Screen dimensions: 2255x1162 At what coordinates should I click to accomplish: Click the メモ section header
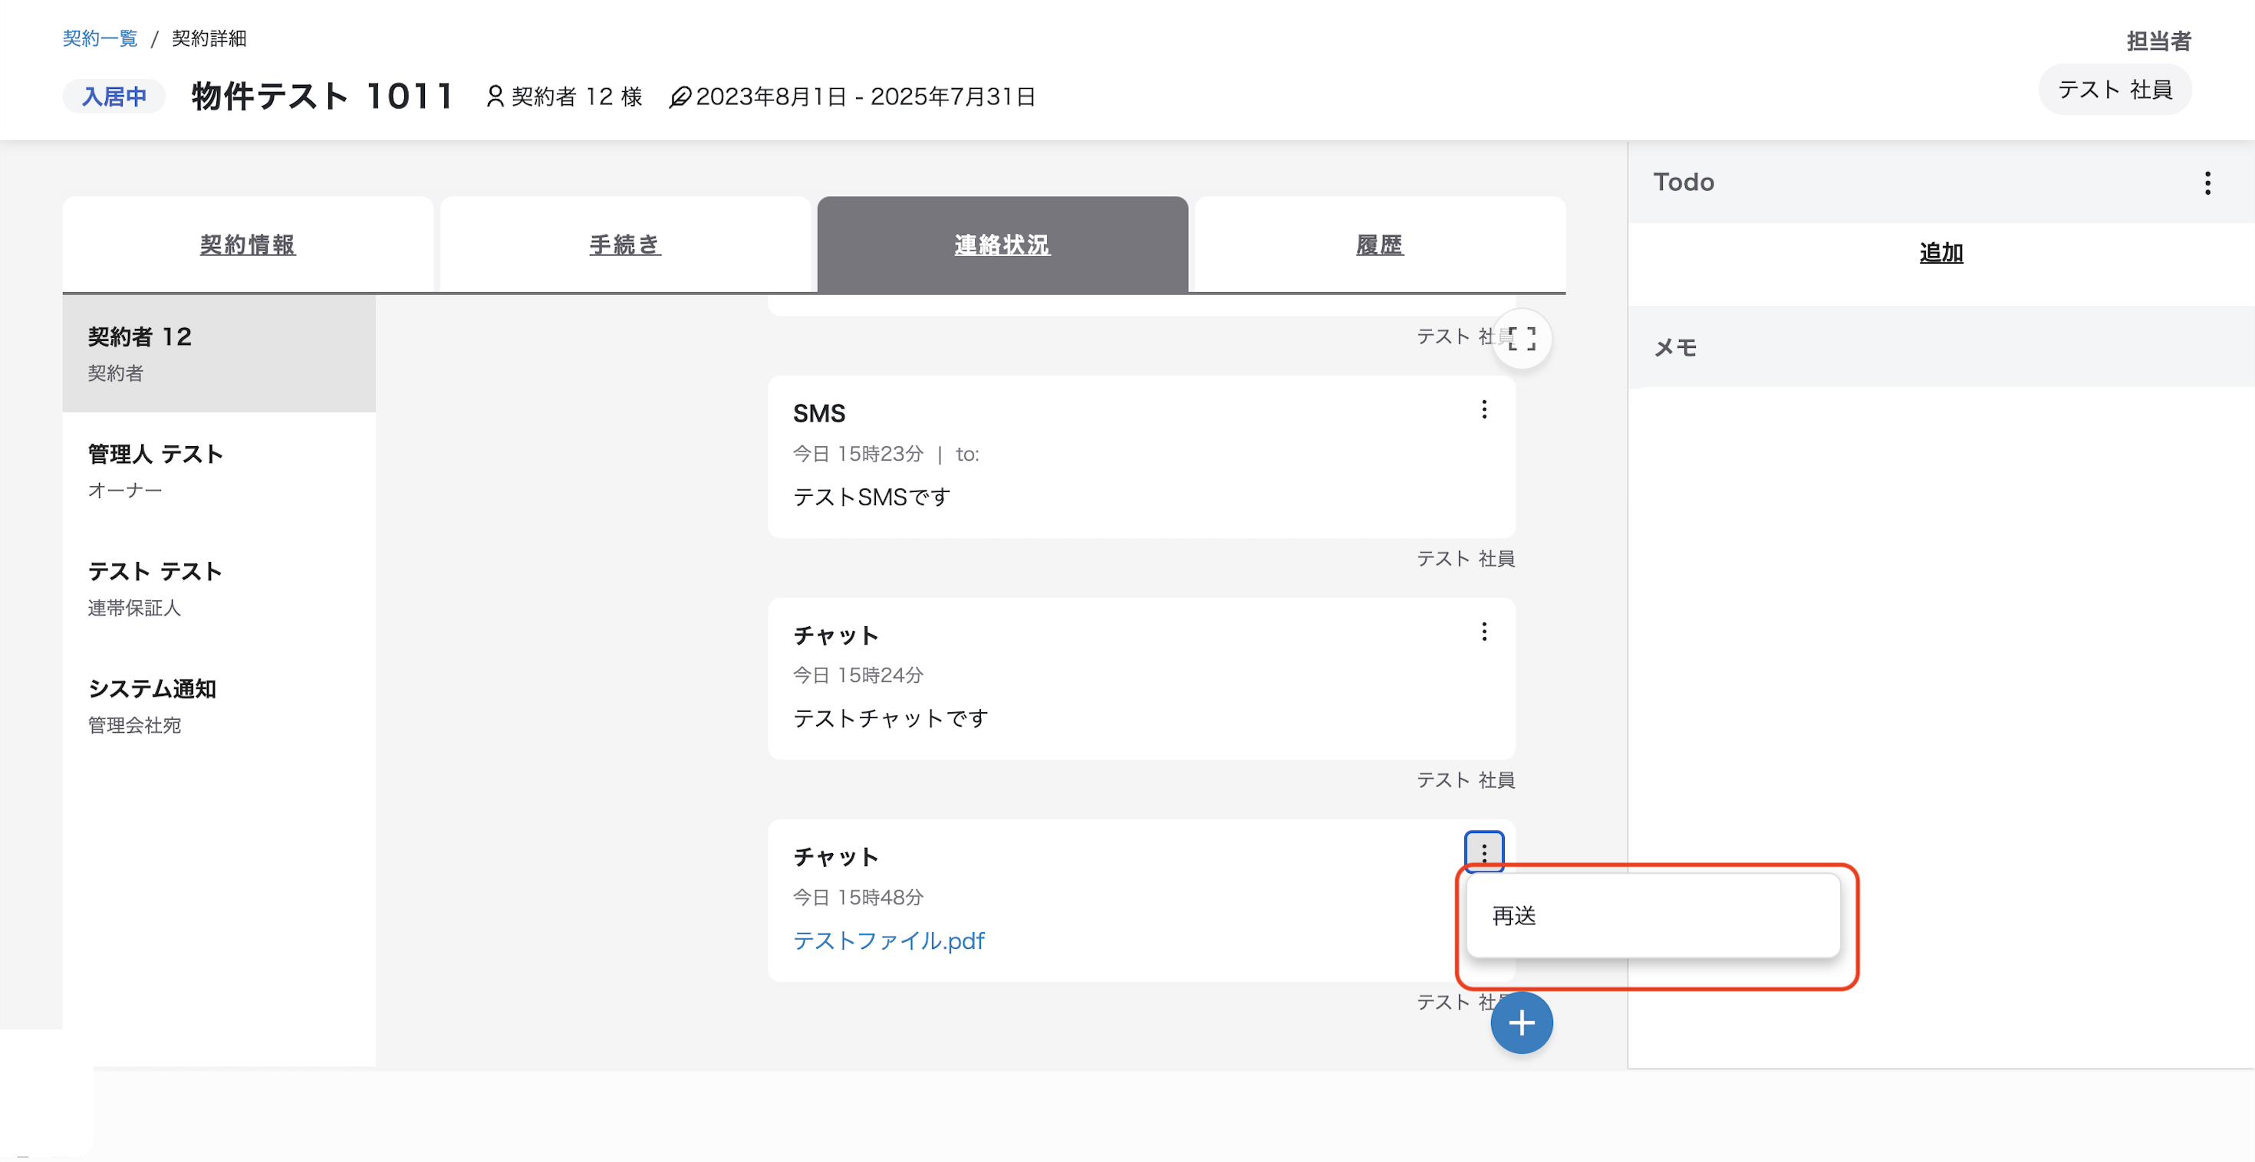pyautogui.click(x=1941, y=347)
